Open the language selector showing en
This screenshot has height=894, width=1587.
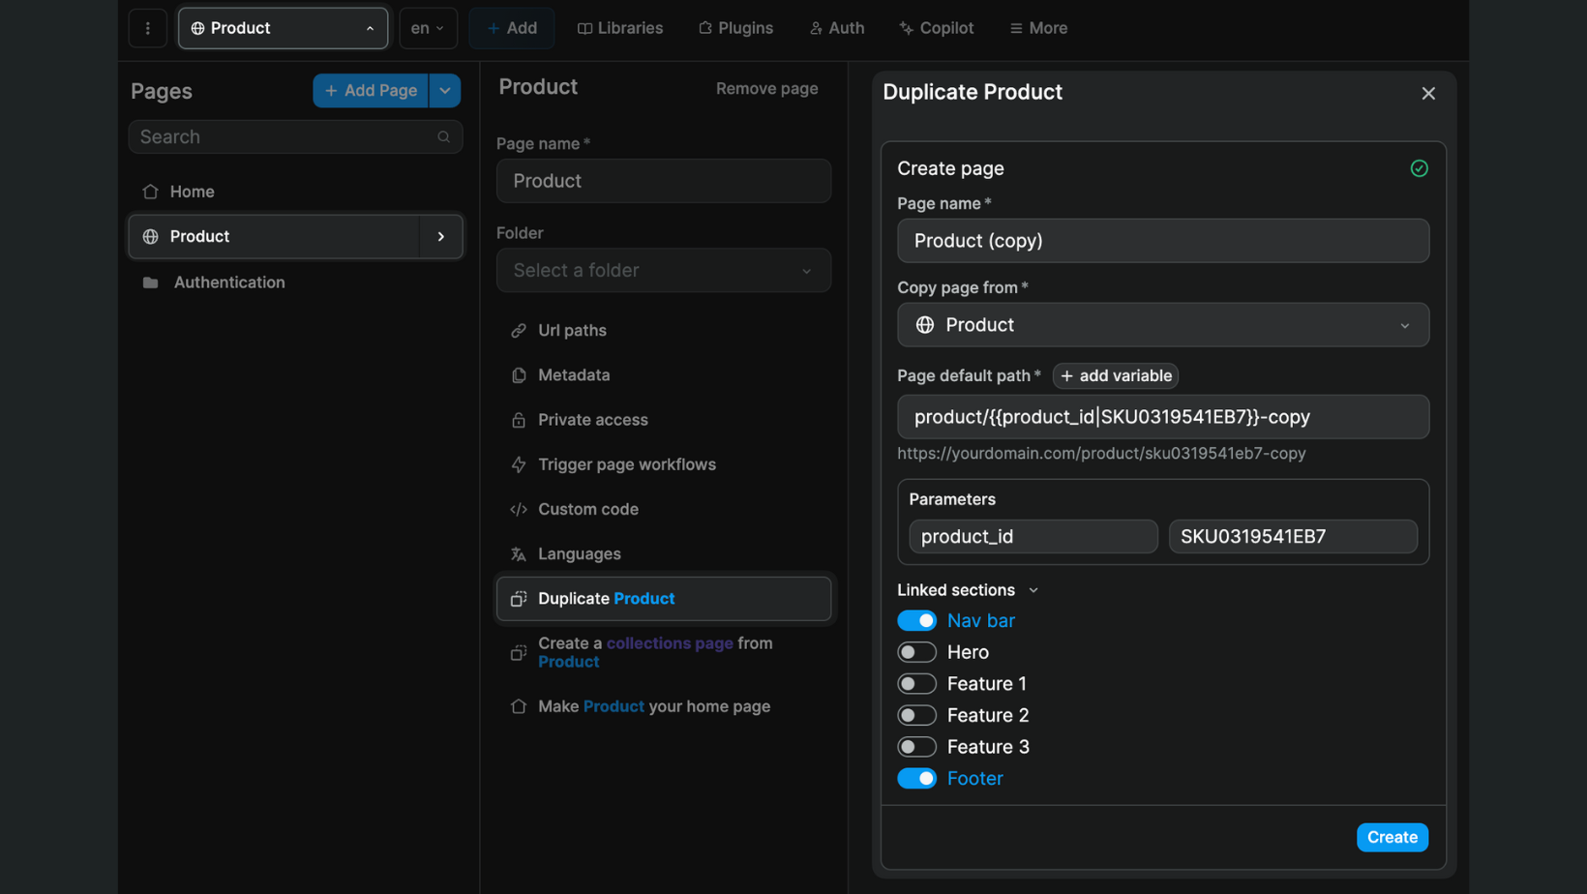(x=427, y=27)
